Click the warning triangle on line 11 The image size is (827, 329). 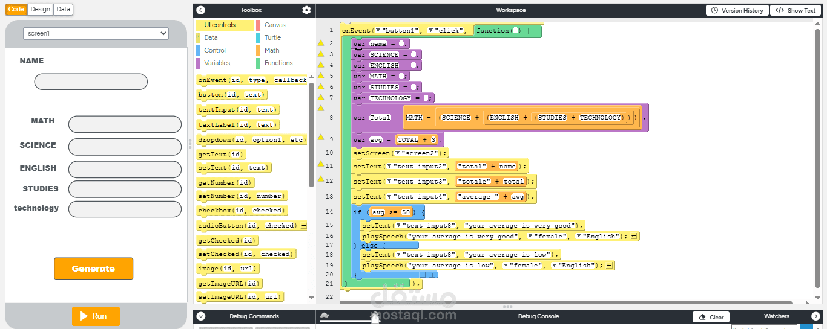coord(321,164)
